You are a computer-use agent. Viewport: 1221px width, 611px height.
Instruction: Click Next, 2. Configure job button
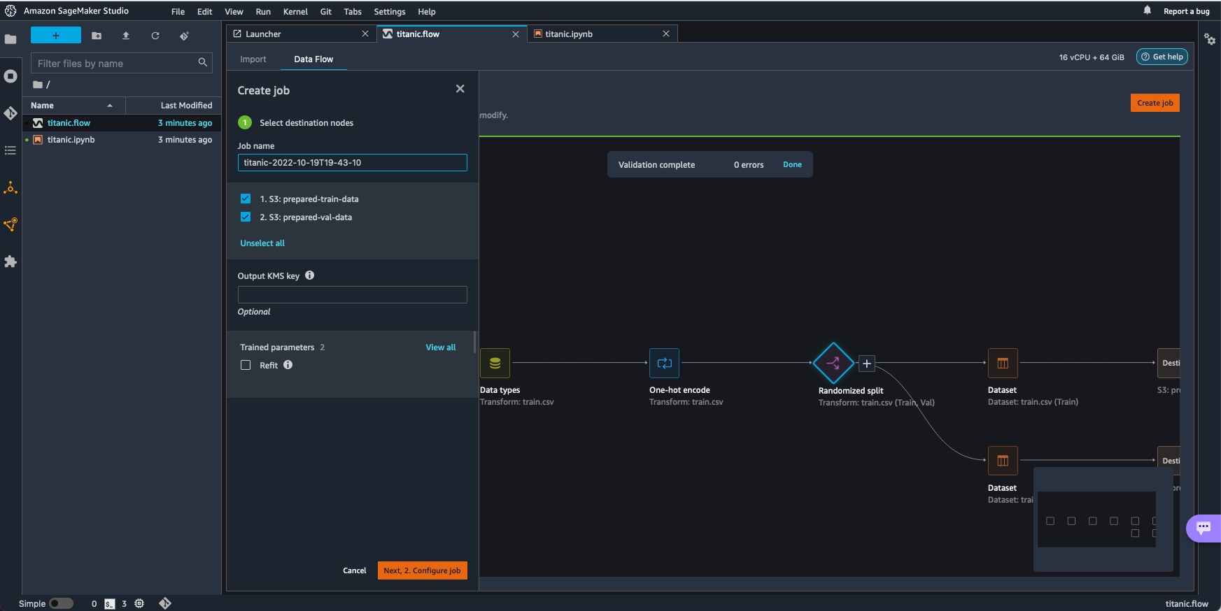pyautogui.click(x=422, y=570)
